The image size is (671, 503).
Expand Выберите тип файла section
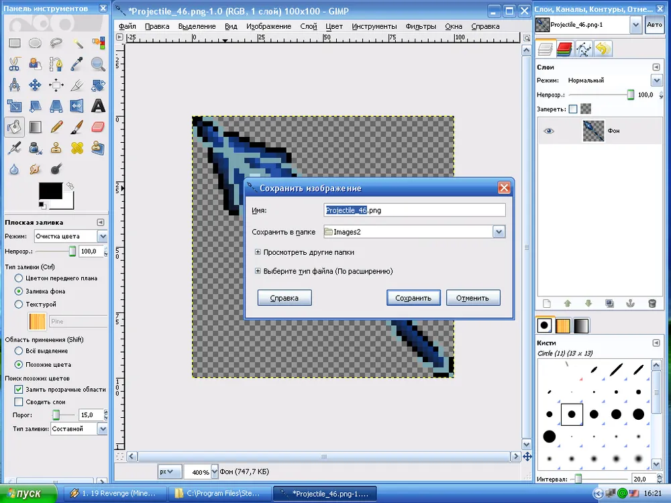click(x=258, y=272)
